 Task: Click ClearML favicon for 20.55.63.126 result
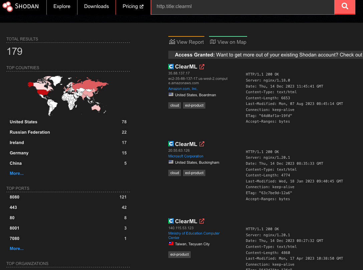[x=171, y=144]
